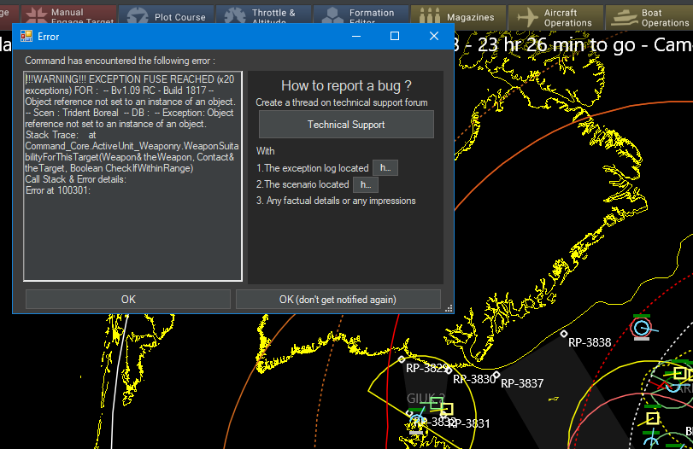Click the Boat Operations ship icon

[x=624, y=19]
